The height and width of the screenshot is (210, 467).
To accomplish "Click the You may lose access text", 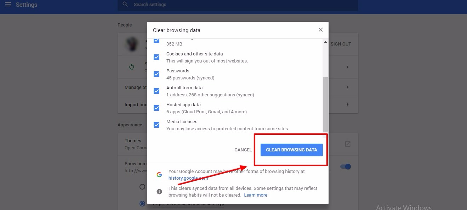I will point(228,129).
